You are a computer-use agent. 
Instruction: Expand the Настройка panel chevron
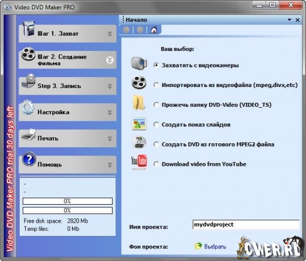click(x=110, y=112)
